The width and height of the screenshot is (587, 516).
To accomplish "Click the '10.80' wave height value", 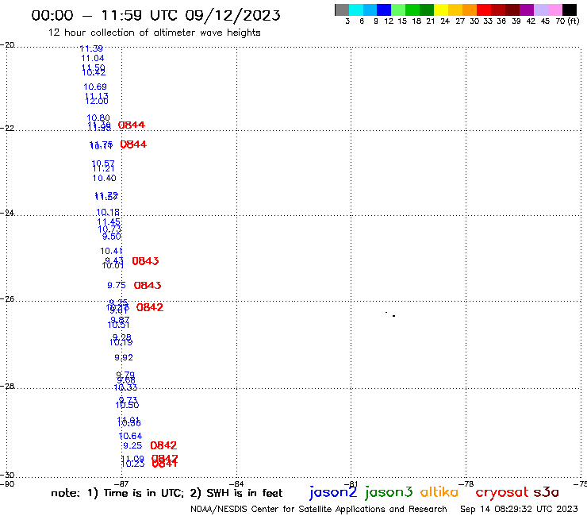I will 98,117.
